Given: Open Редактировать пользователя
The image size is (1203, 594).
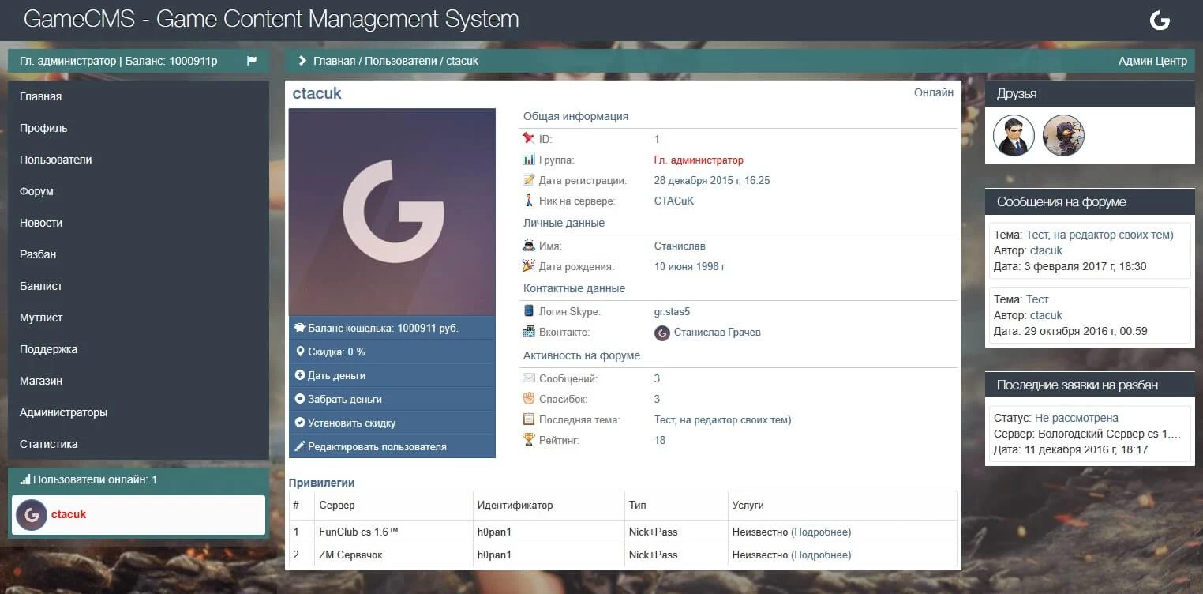Looking at the screenshot, I should coord(377,446).
